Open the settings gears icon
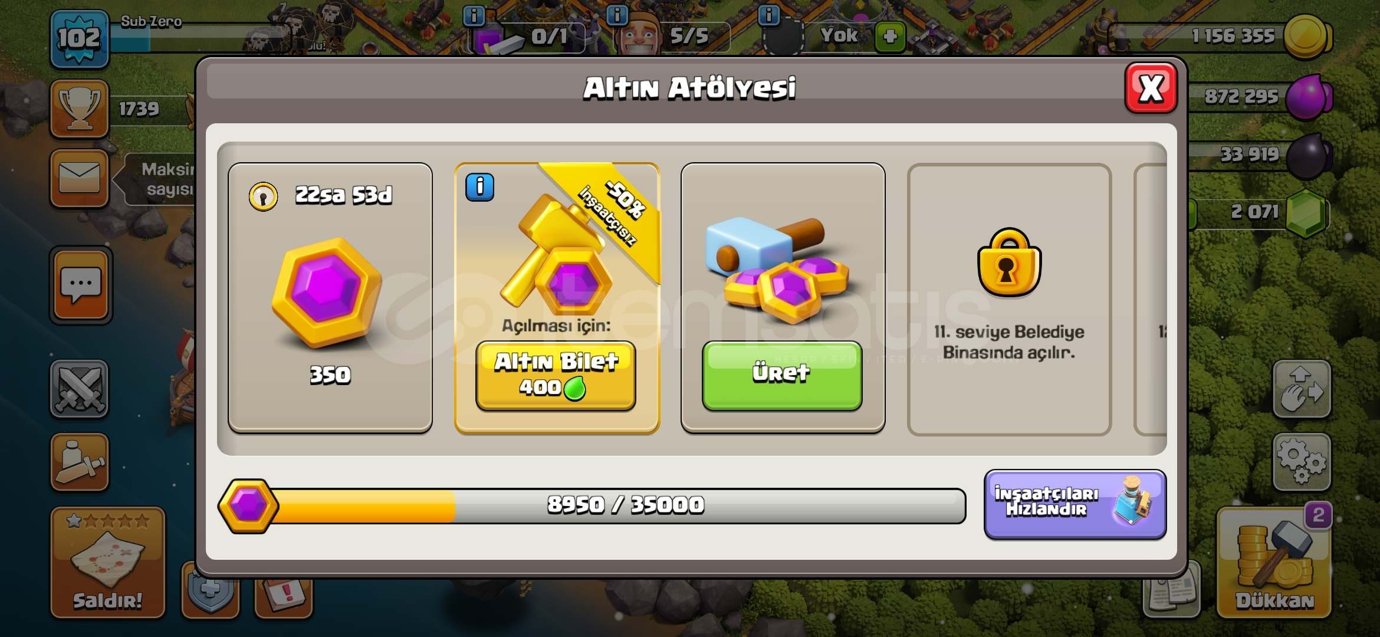 pos(1302,462)
